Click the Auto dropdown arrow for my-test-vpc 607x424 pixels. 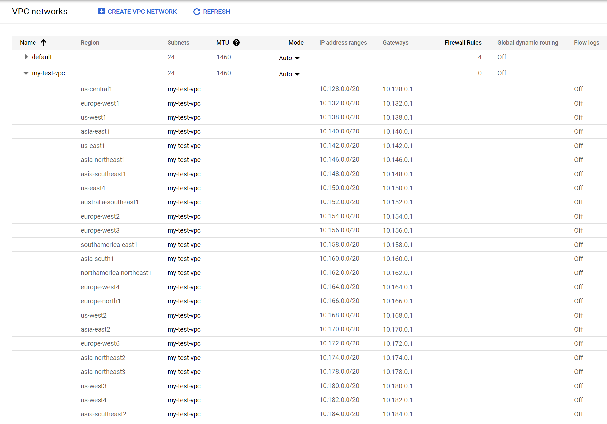298,74
